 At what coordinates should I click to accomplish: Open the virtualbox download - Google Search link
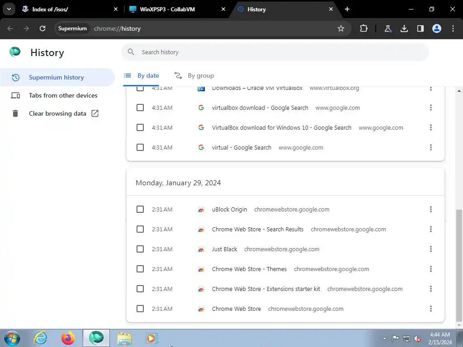click(x=260, y=108)
